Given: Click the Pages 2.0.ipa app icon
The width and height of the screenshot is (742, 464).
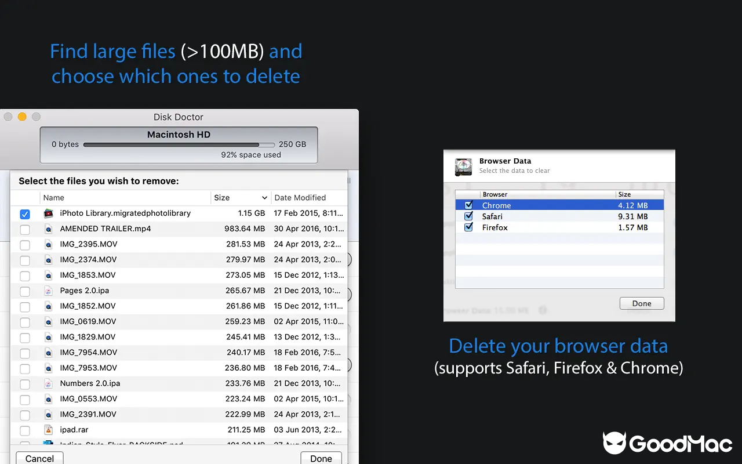Looking at the screenshot, I should point(48,291).
